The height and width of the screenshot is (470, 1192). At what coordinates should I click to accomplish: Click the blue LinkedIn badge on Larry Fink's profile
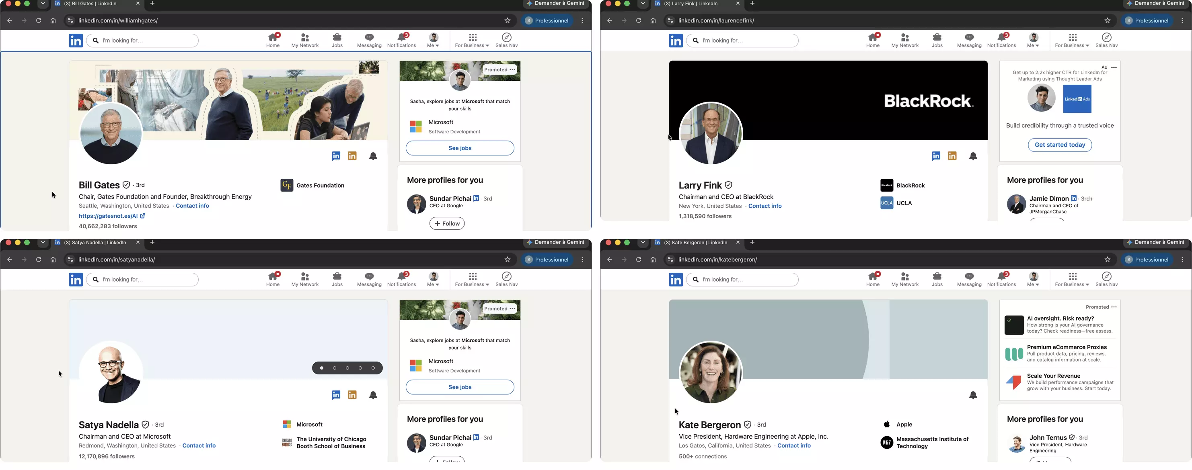click(x=936, y=156)
